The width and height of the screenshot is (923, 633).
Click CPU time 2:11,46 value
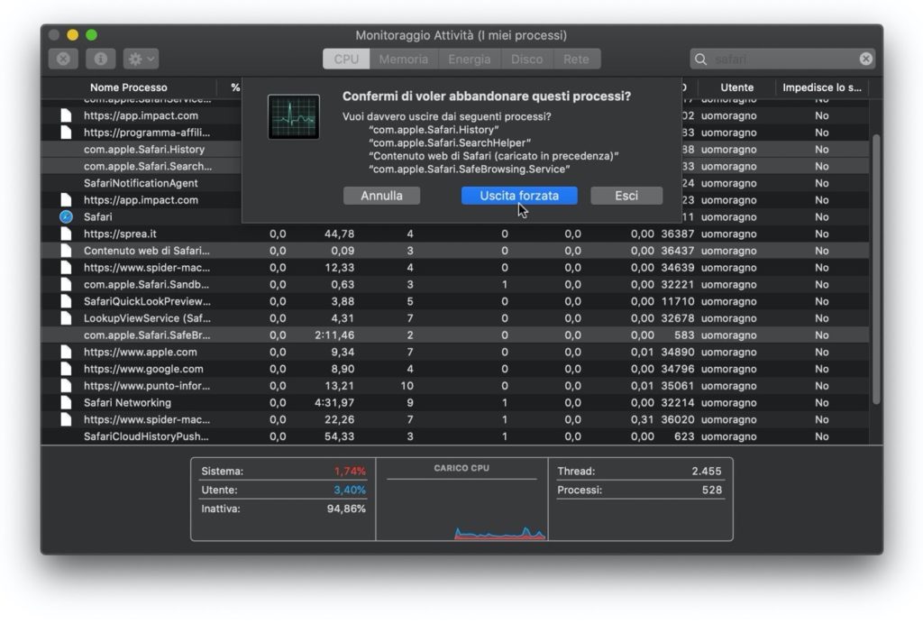[334, 335]
